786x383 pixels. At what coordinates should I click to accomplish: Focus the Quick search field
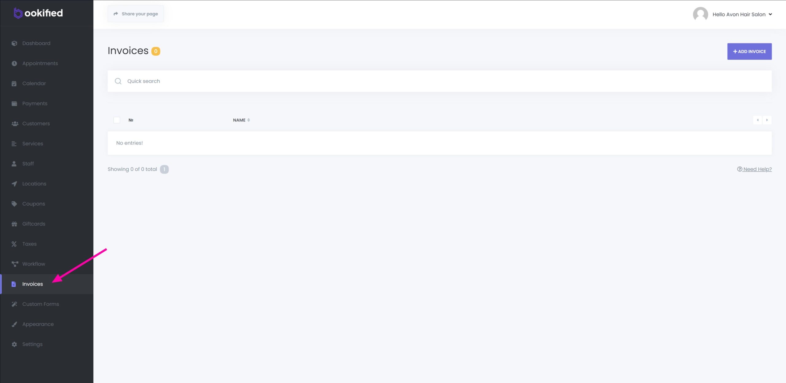(x=439, y=81)
